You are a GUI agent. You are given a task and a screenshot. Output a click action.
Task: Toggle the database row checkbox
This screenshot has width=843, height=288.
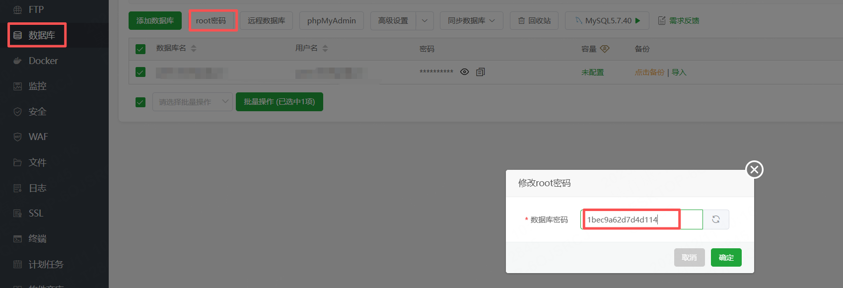pyautogui.click(x=140, y=72)
